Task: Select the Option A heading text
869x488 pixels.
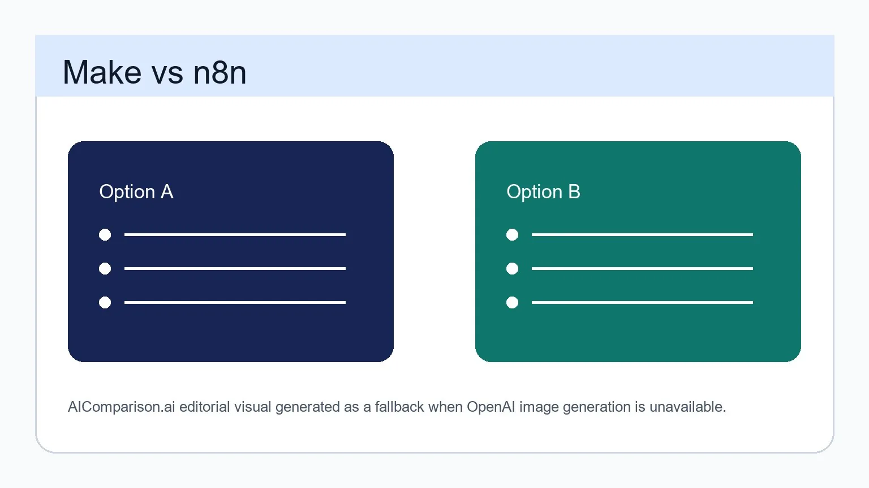Action: tap(136, 192)
